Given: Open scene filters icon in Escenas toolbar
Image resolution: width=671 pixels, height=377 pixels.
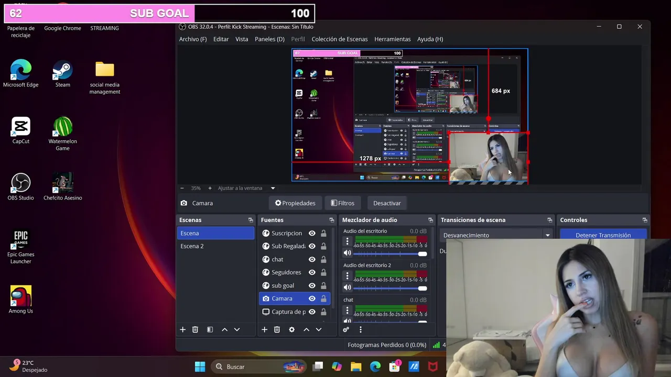Looking at the screenshot, I should point(210,329).
